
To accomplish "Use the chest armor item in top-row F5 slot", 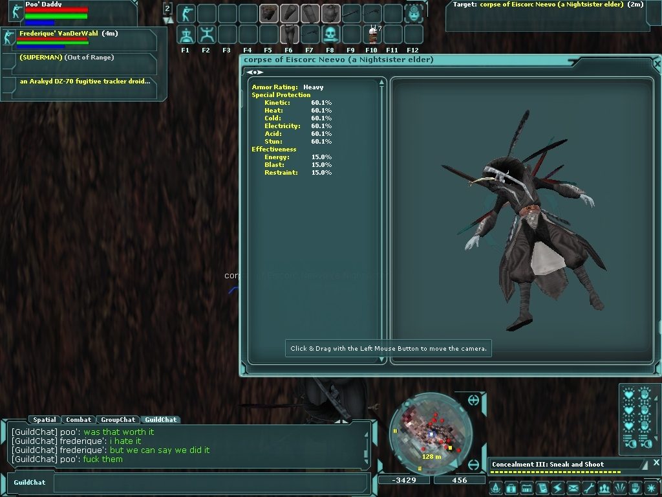I will point(268,14).
